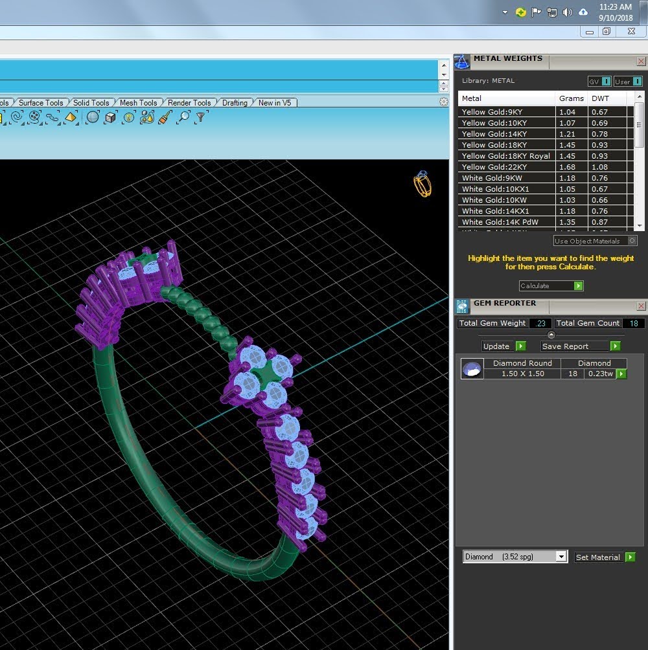648x650 pixels.
Task: Click the Save Report button
Action: [x=581, y=346]
